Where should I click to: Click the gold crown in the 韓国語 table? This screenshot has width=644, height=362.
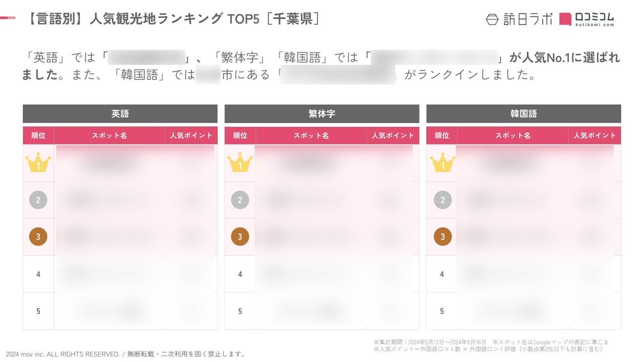click(x=442, y=163)
